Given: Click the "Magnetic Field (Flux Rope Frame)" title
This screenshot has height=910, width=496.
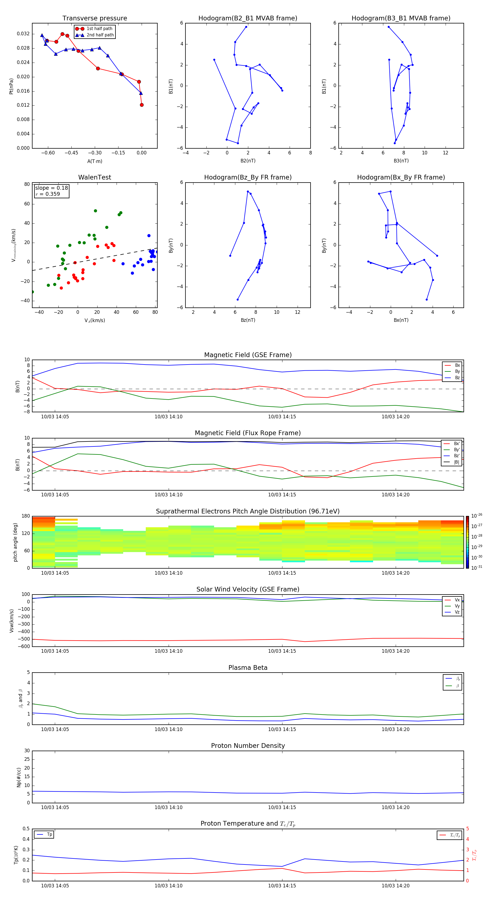Looking at the screenshot, I should (x=248, y=433).
